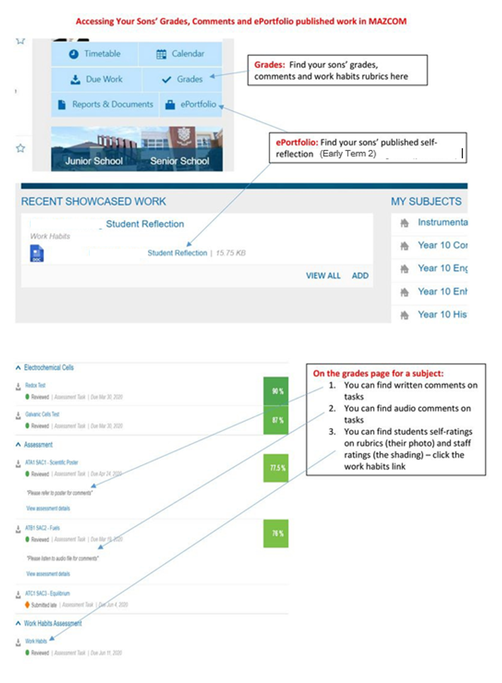Image resolution: width=502 pixels, height=683 pixels.
Task: Open the Student Reflection file link
Action: pyautogui.click(x=177, y=253)
